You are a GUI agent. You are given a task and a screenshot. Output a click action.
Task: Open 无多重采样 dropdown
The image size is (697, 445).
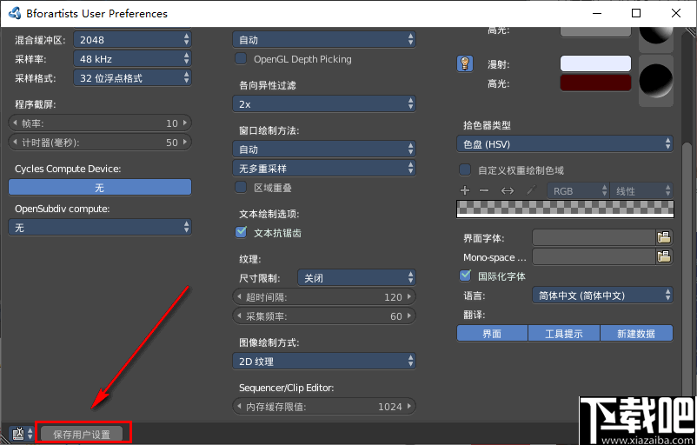point(324,168)
